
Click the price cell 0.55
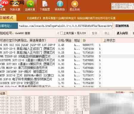pyautogui.click(x=61, y=72)
